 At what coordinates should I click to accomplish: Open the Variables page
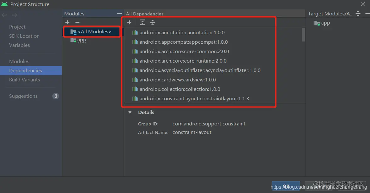[20, 45]
